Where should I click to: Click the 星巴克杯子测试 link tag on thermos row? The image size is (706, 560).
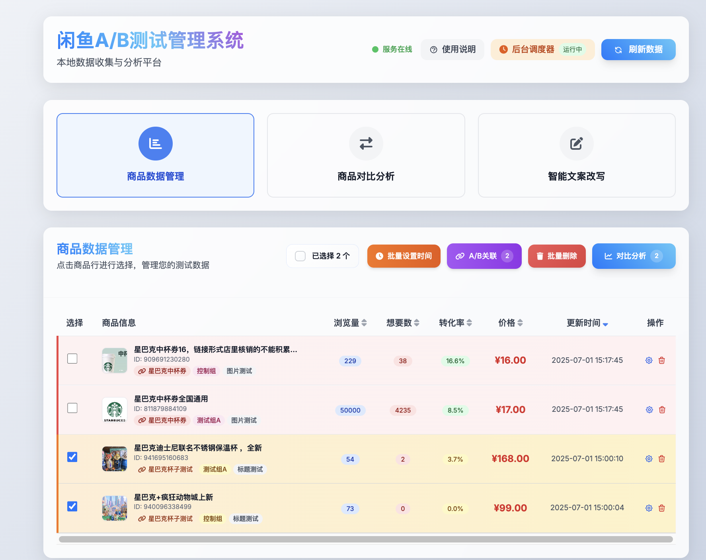[166, 470]
